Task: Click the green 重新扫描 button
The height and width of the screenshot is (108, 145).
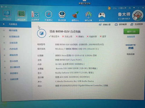Action: click(x=131, y=31)
